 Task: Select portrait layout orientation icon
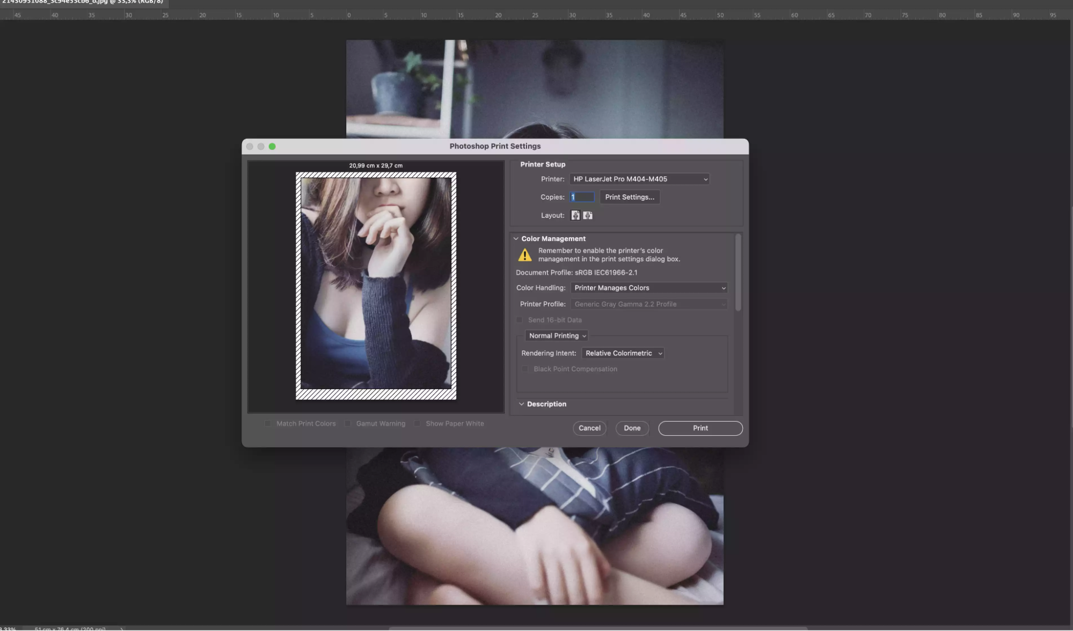pyautogui.click(x=575, y=215)
